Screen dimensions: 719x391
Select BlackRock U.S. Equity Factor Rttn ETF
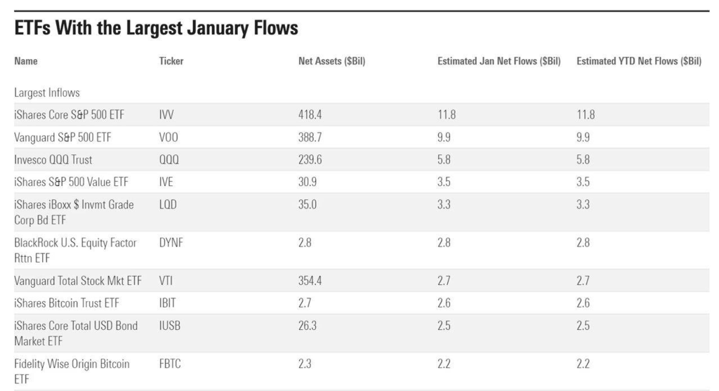pos(75,249)
